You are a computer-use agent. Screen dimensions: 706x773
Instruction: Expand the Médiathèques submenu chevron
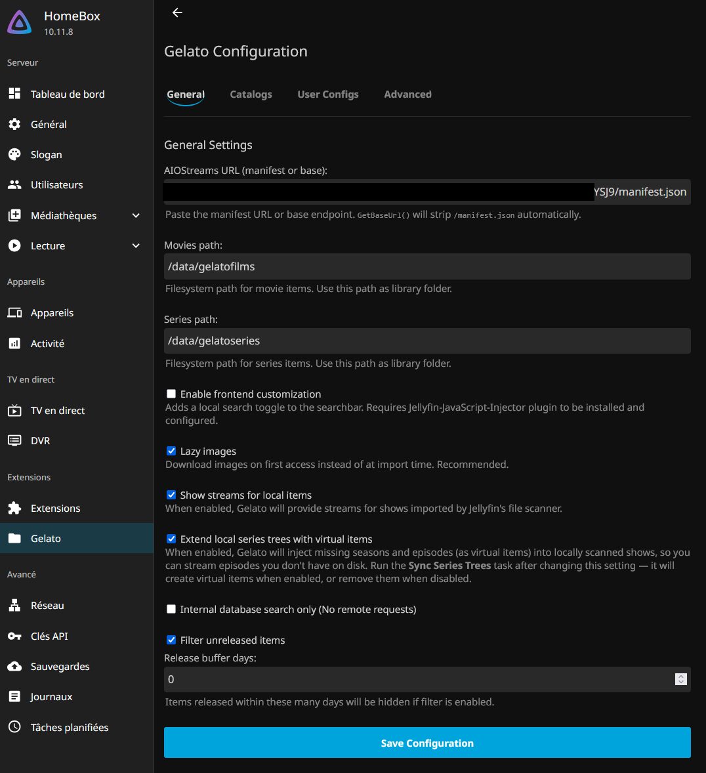136,215
